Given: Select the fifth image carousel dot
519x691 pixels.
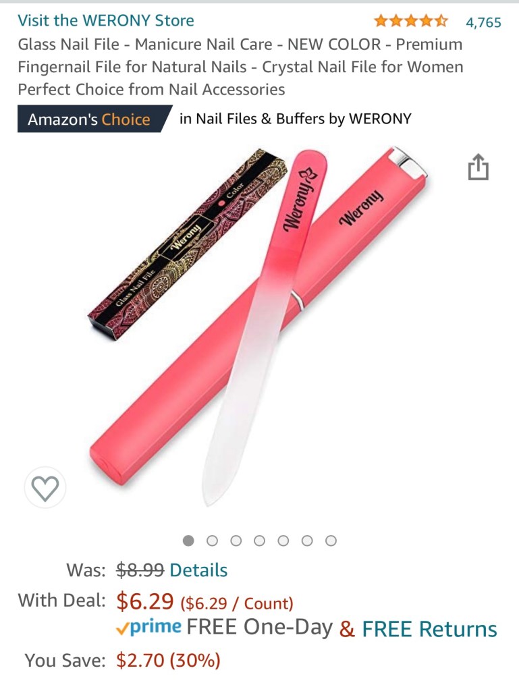Looking at the screenshot, I should pyautogui.click(x=283, y=541).
